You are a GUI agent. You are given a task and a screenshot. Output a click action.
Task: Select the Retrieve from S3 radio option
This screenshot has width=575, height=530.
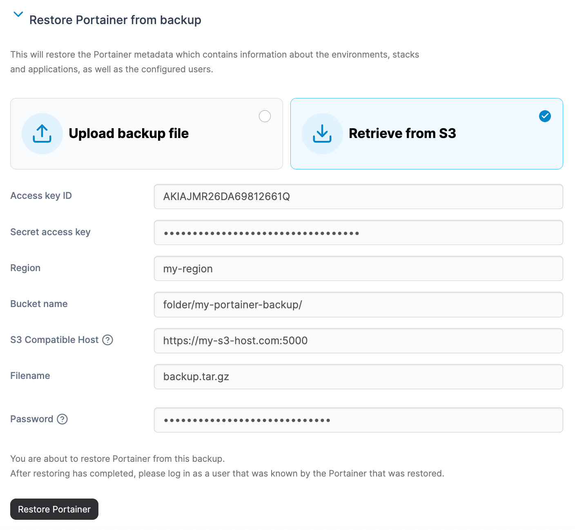545,116
